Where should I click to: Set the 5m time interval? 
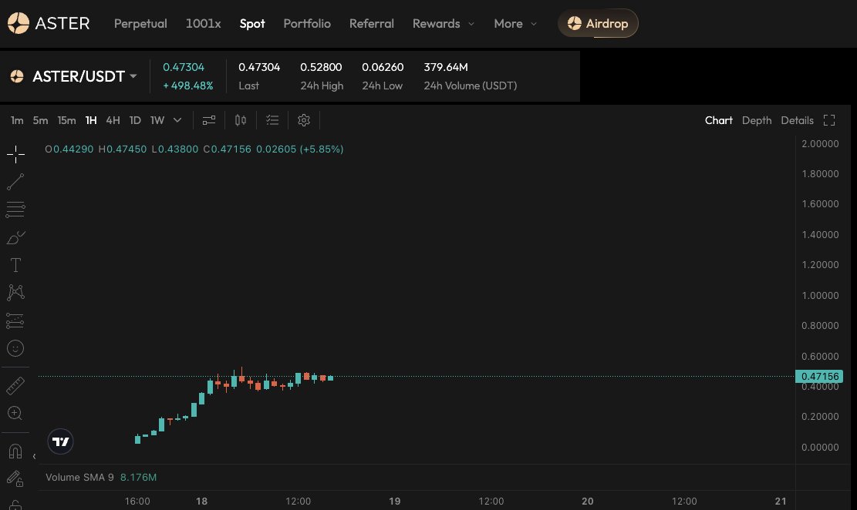click(x=40, y=120)
